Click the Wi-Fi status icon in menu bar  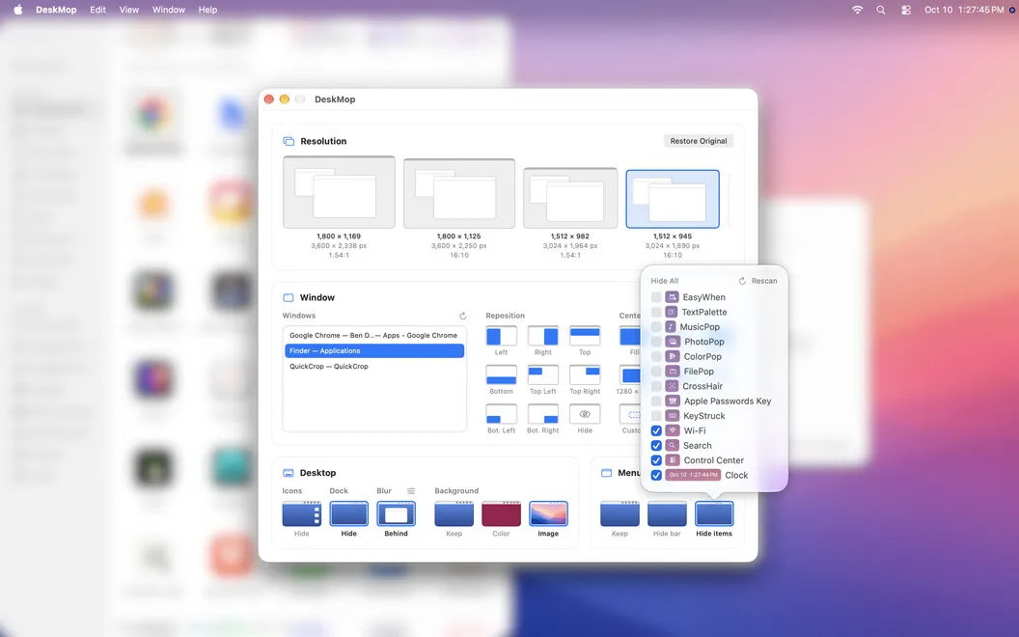pos(857,10)
